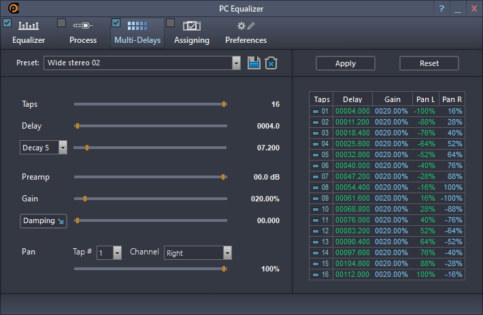Click the Equalizer bars icon
Screen dimensions: 483x315
(29, 26)
